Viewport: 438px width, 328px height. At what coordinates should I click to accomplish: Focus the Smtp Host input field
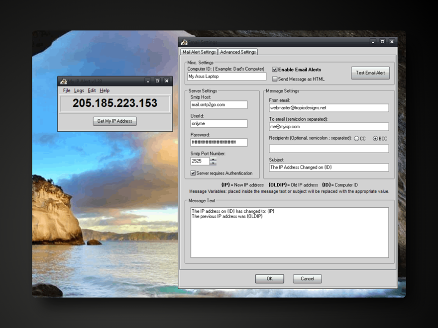[x=218, y=105]
